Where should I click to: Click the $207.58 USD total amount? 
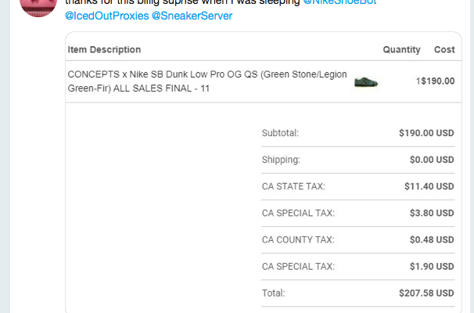click(x=426, y=293)
